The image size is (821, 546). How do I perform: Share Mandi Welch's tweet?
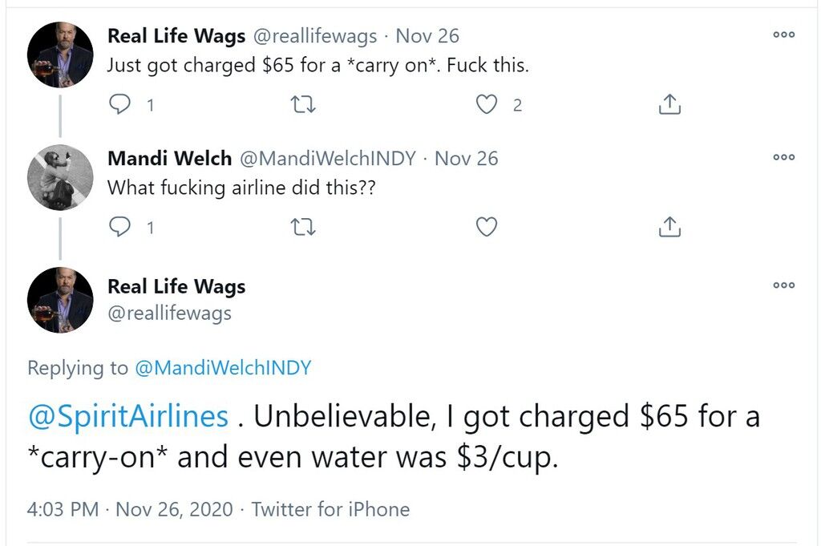tap(669, 227)
